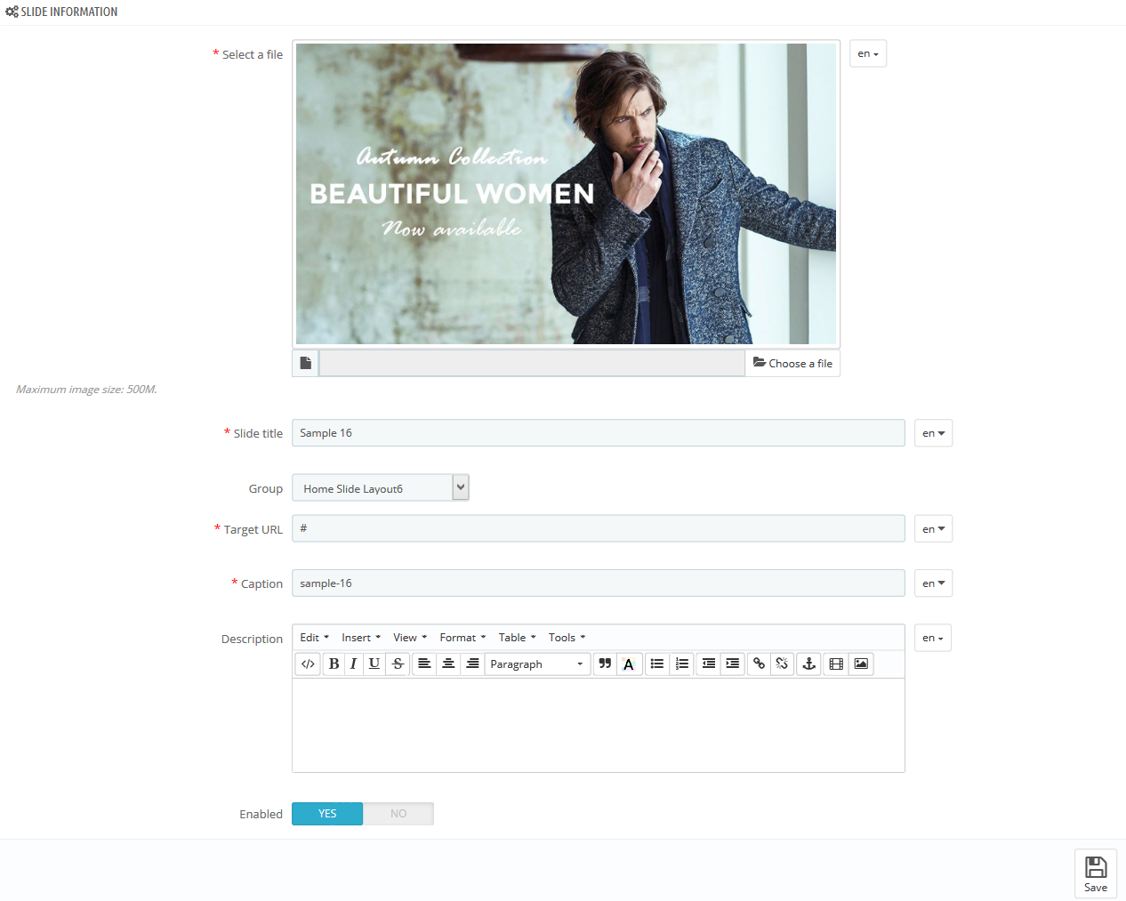Disable the slide with NO toggle
Screen dimensions: 1126x901
click(398, 814)
